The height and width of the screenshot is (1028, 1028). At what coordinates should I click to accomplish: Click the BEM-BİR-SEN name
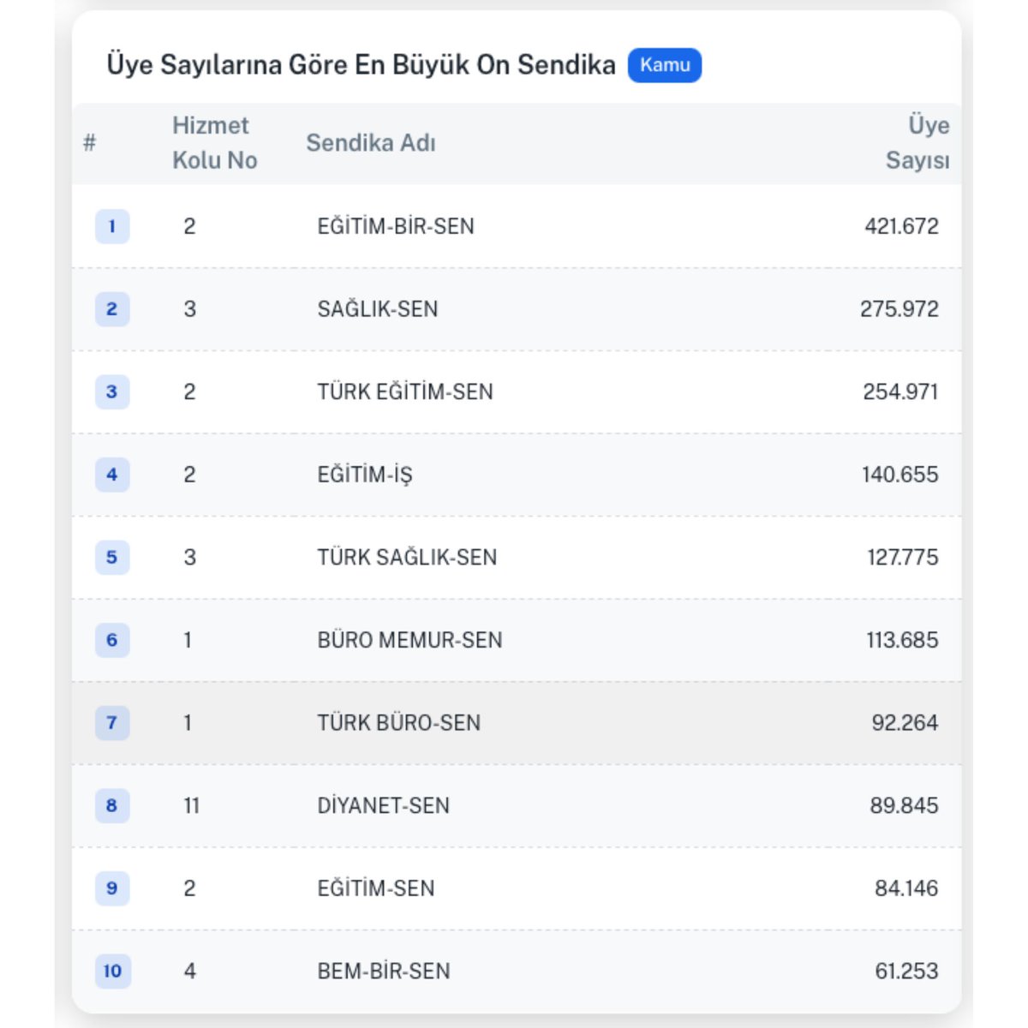385,971
